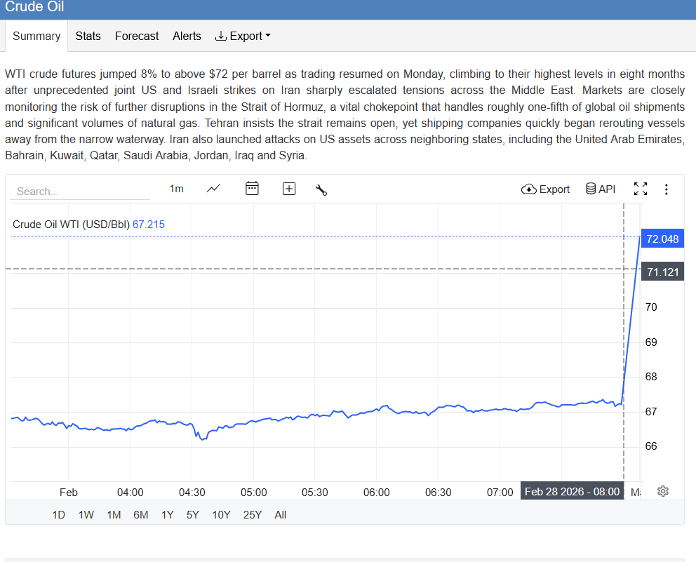Screen dimensions: 696x562
Task: Click the Crude Oil WTI (USD/Bbl) legend label
Action: [71, 225]
